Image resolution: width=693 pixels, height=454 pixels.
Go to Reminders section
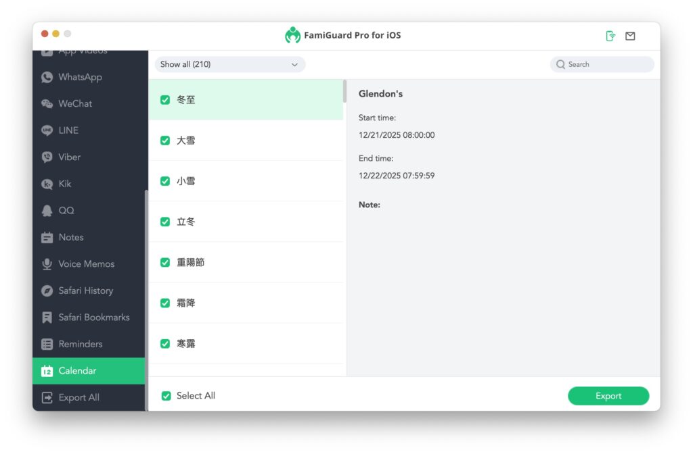[x=81, y=344]
